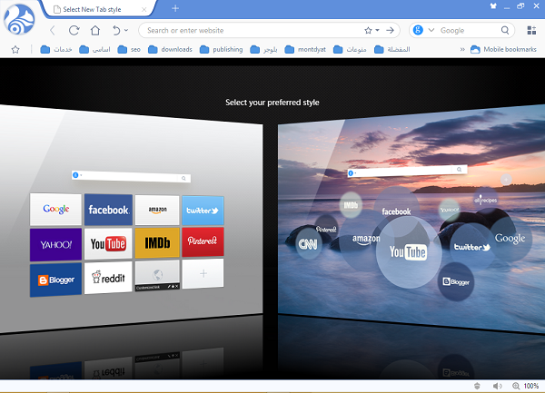Click the undo closed tab icon
545x393 pixels.
coord(116,31)
